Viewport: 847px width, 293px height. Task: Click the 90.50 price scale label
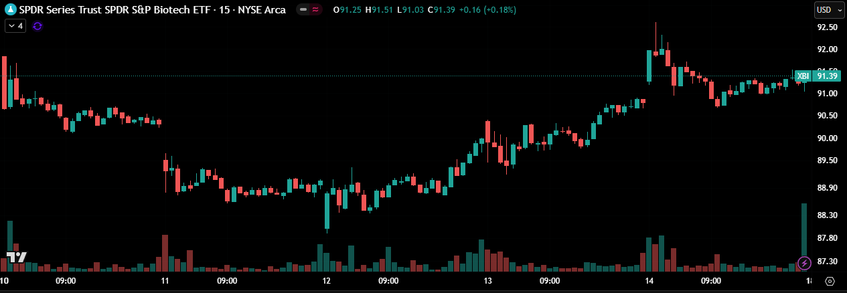click(828, 116)
